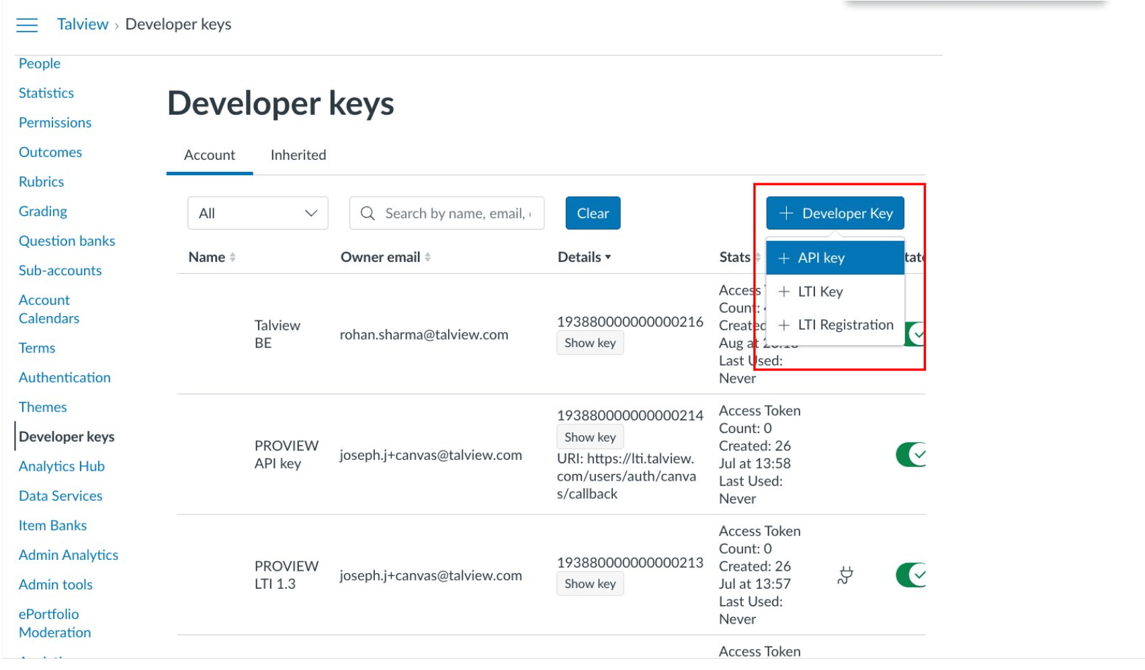Choose LTI Registration menu option
This screenshot has height=670, width=1145.
tap(835, 325)
